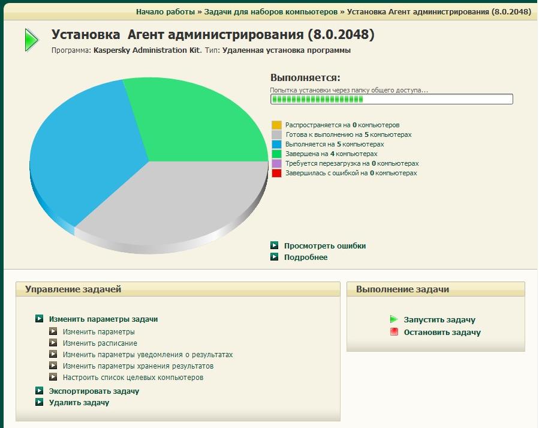Viewport: 539px width, 428px height.
Task: Click blue Выполняется legend swatch
Action: point(276,144)
